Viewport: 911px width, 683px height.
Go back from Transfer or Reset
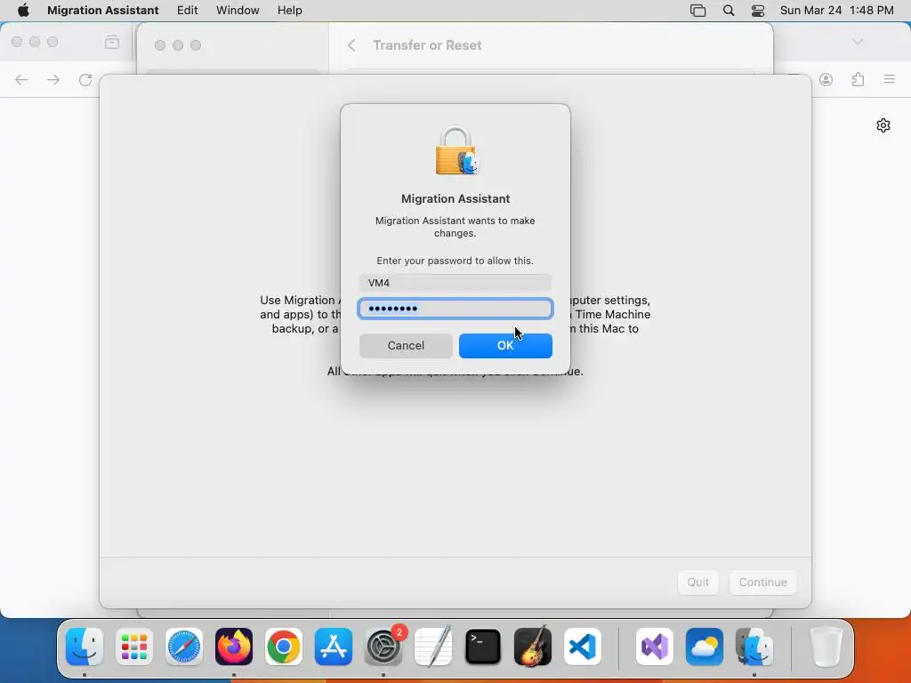point(351,45)
